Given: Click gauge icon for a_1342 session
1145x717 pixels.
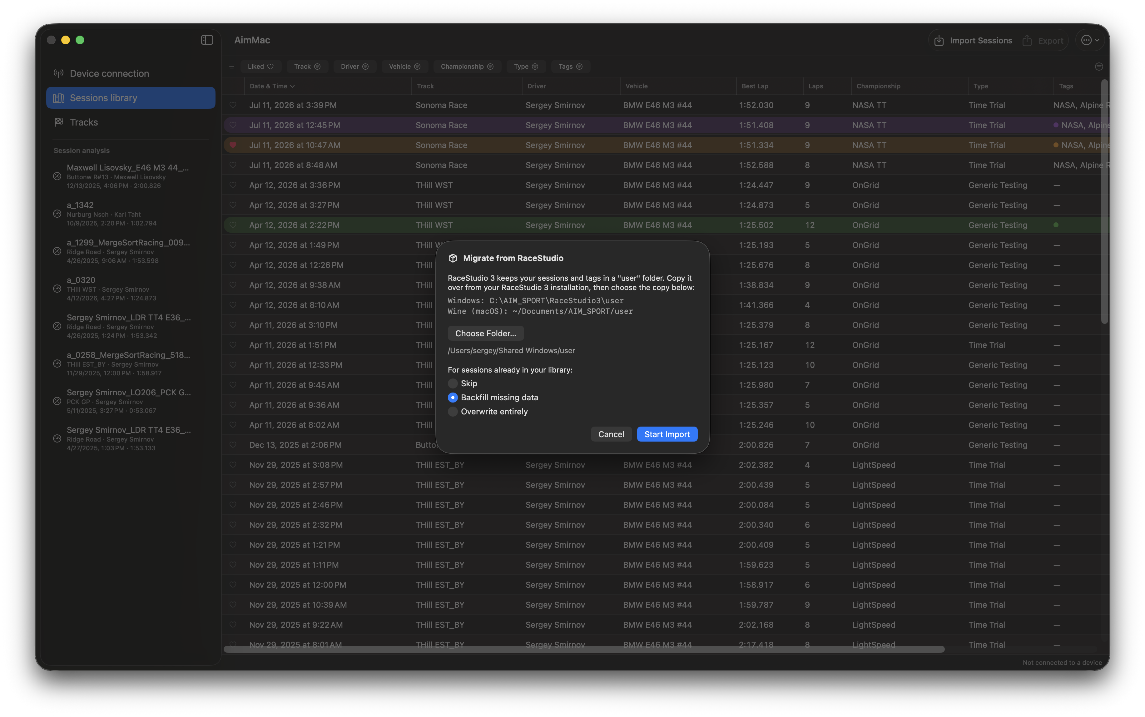Looking at the screenshot, I should click(x=57, y=213).
